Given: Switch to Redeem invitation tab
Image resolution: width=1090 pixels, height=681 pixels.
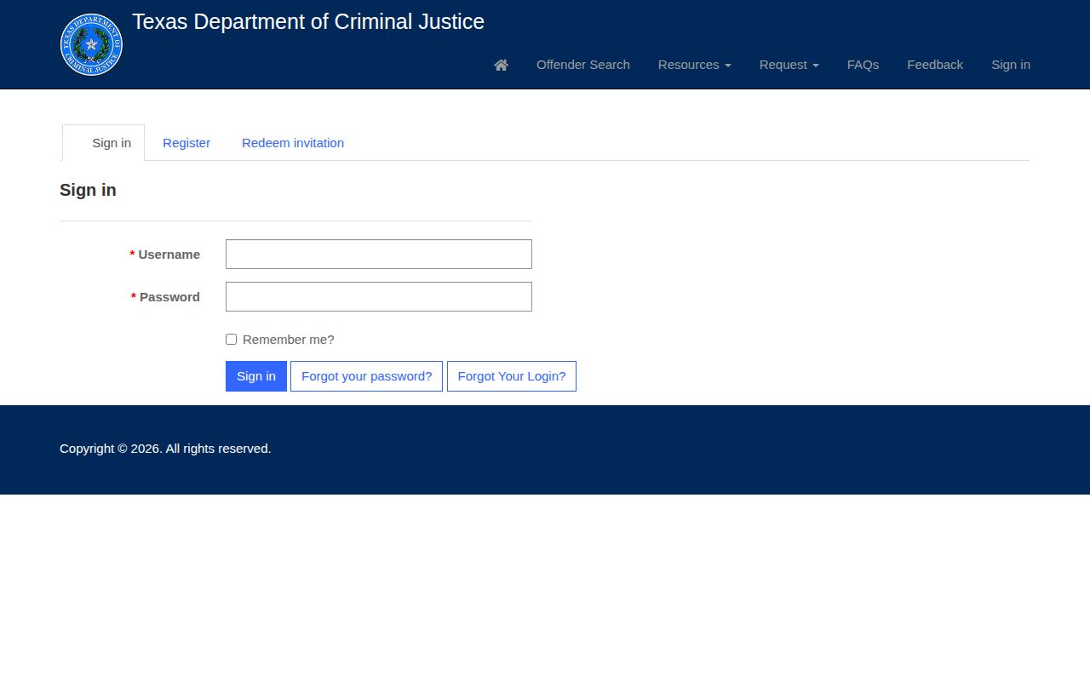Looking at the screenshot, I should (293, 143).
